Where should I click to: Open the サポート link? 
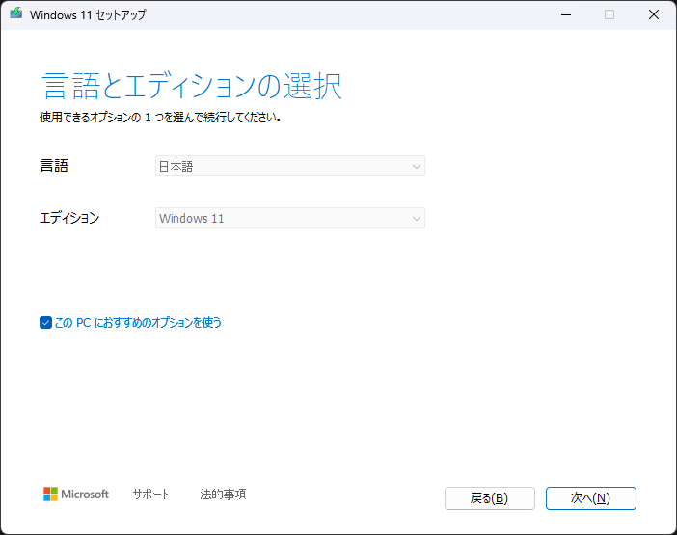tap(151, 494)
